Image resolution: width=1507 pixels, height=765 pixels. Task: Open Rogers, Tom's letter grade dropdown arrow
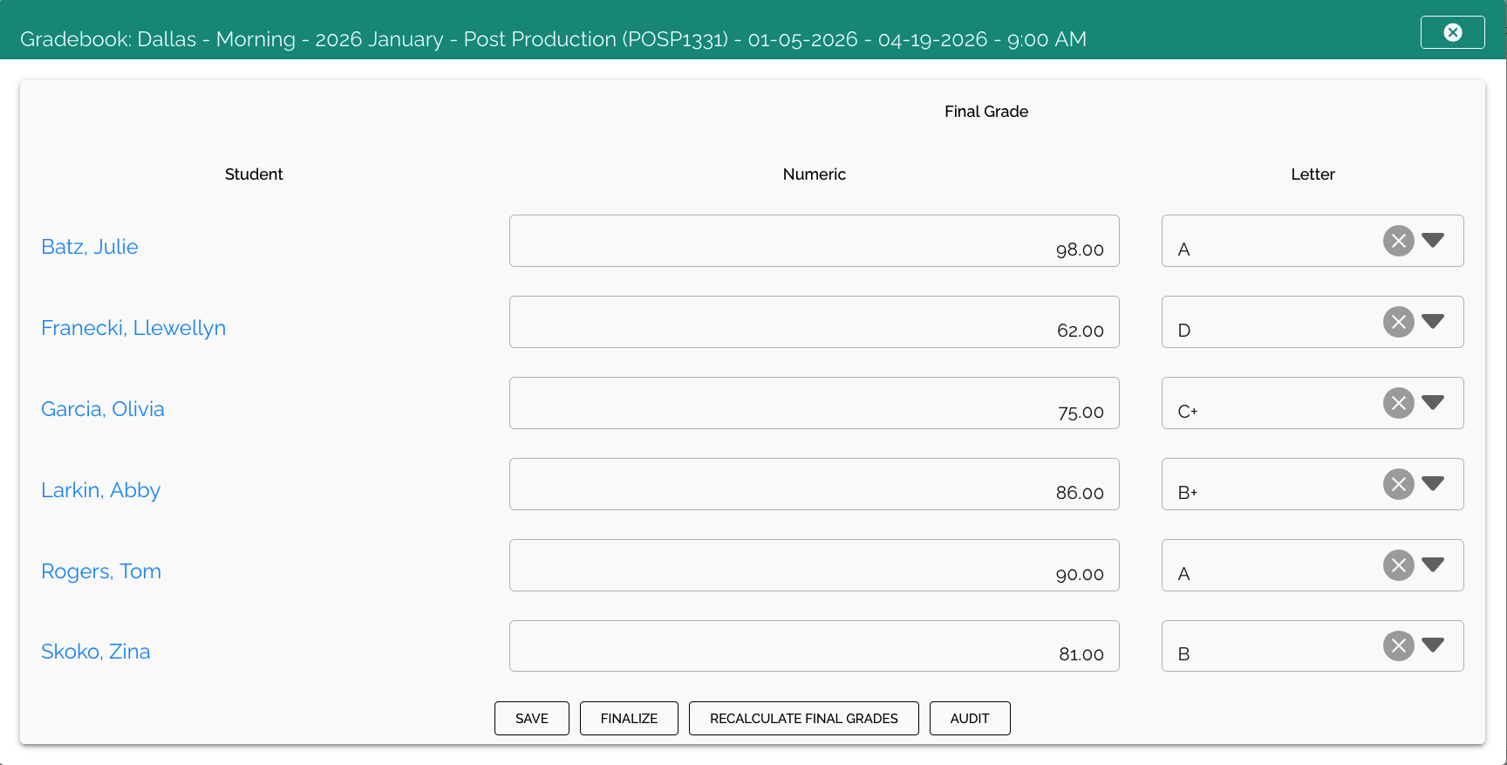(1433, 564)
